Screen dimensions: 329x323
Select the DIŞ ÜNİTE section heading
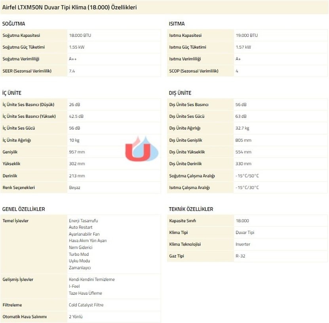180,93
